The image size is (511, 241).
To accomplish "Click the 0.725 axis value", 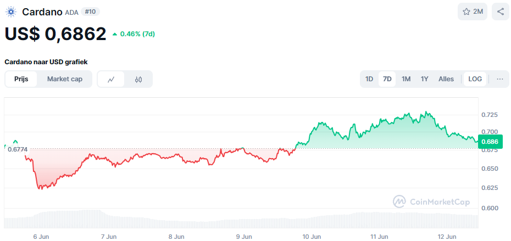I will coord(490,115).
